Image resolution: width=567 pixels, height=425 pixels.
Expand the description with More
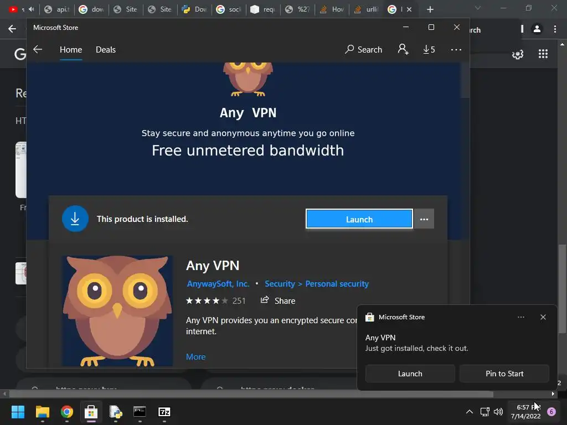[x=195, y=357]
